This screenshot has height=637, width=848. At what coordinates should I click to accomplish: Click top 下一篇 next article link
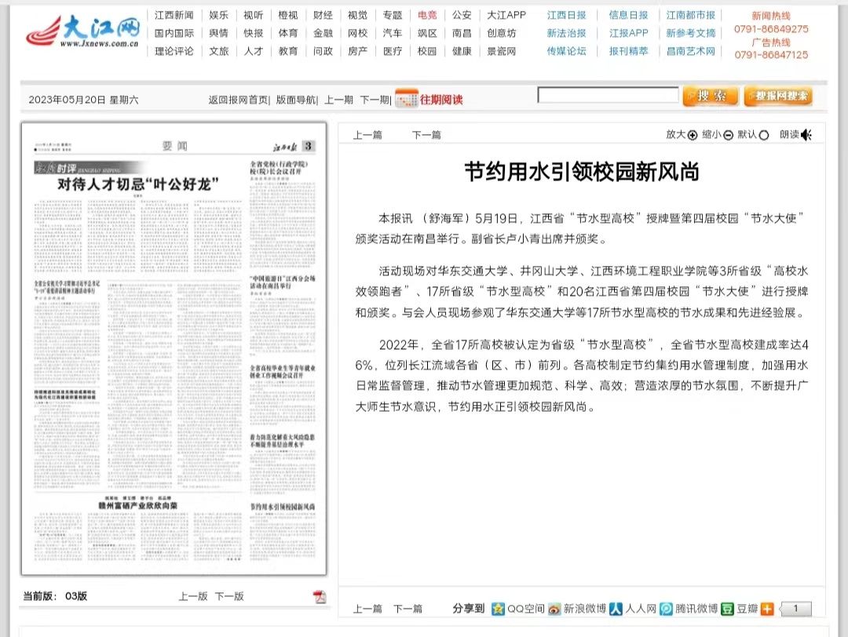[x=426, y=135]
